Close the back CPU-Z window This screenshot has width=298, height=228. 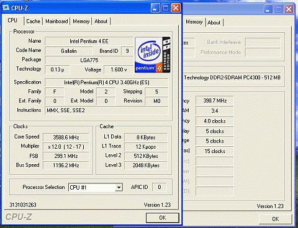click(x=289, y=9)
